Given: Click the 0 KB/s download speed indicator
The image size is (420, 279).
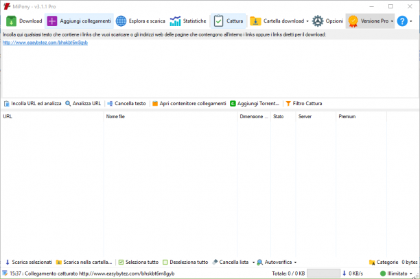Looking at the screenshot, I should pyautogui.click(x=353, y=274).
